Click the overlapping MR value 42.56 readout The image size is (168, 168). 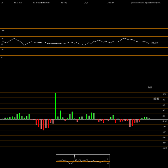coord(156,99)
